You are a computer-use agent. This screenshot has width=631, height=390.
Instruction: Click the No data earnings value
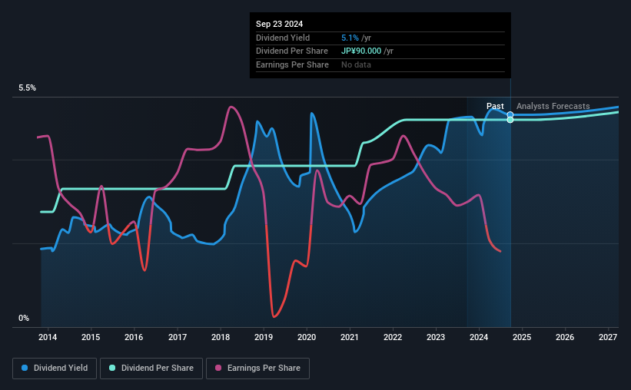pyautogui.click(x=356, y=64)
